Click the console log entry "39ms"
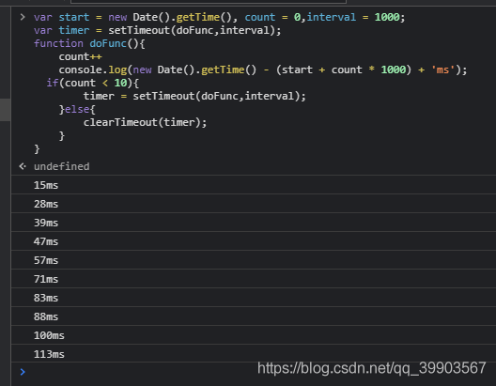Image resolution: width=496 pixels, height=386 pixels. [254, 223]
